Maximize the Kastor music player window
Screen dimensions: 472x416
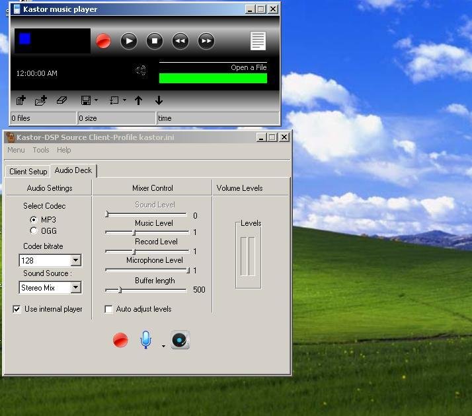[x=261, y=9]
